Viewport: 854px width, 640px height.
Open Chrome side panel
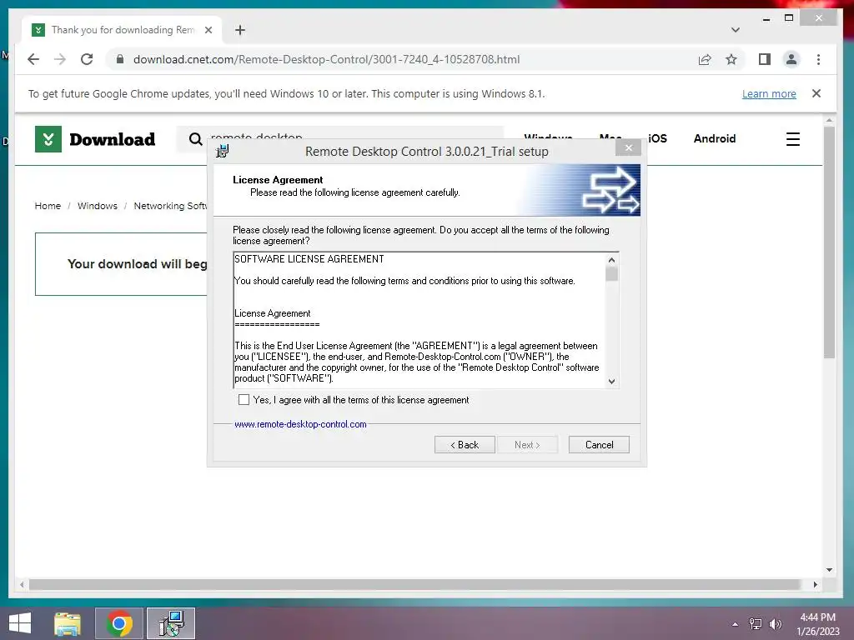click(765, 59)
